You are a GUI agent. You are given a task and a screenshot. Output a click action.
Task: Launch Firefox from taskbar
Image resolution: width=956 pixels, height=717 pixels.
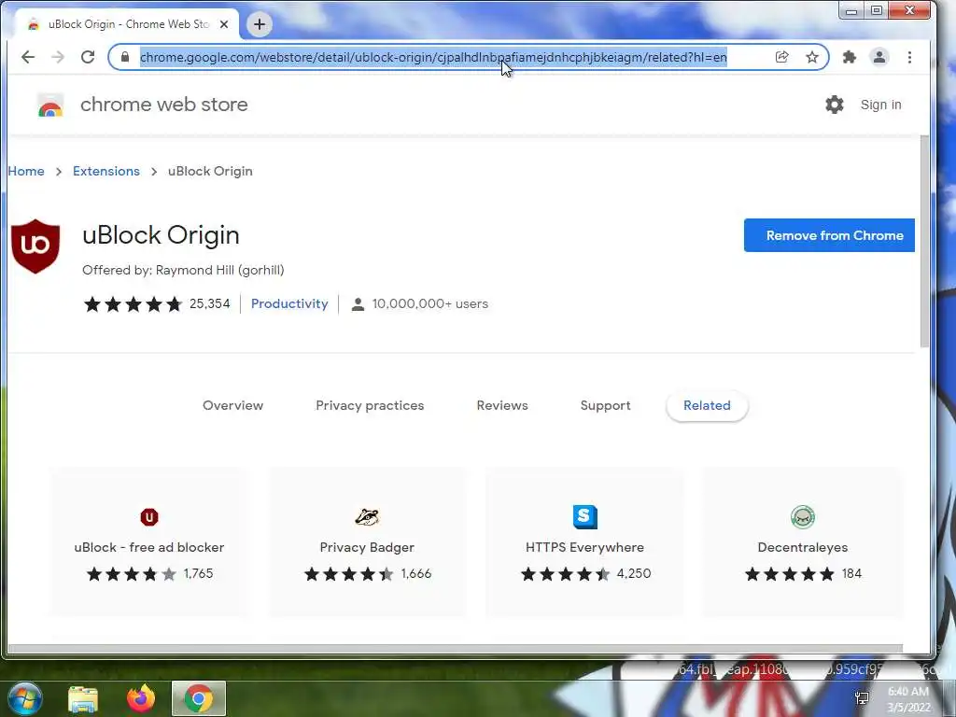pyautogui.click(x=141, y=698)
